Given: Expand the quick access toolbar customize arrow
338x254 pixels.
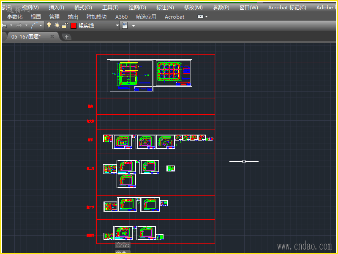Looking at the screenshot, I should (x=134, y=25).
